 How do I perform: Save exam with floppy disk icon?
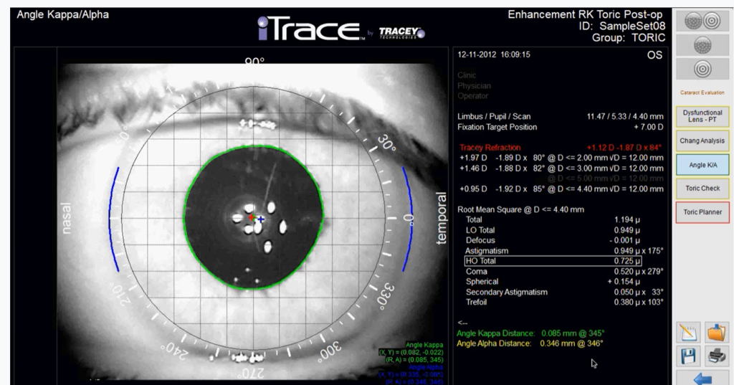(689, 356)
